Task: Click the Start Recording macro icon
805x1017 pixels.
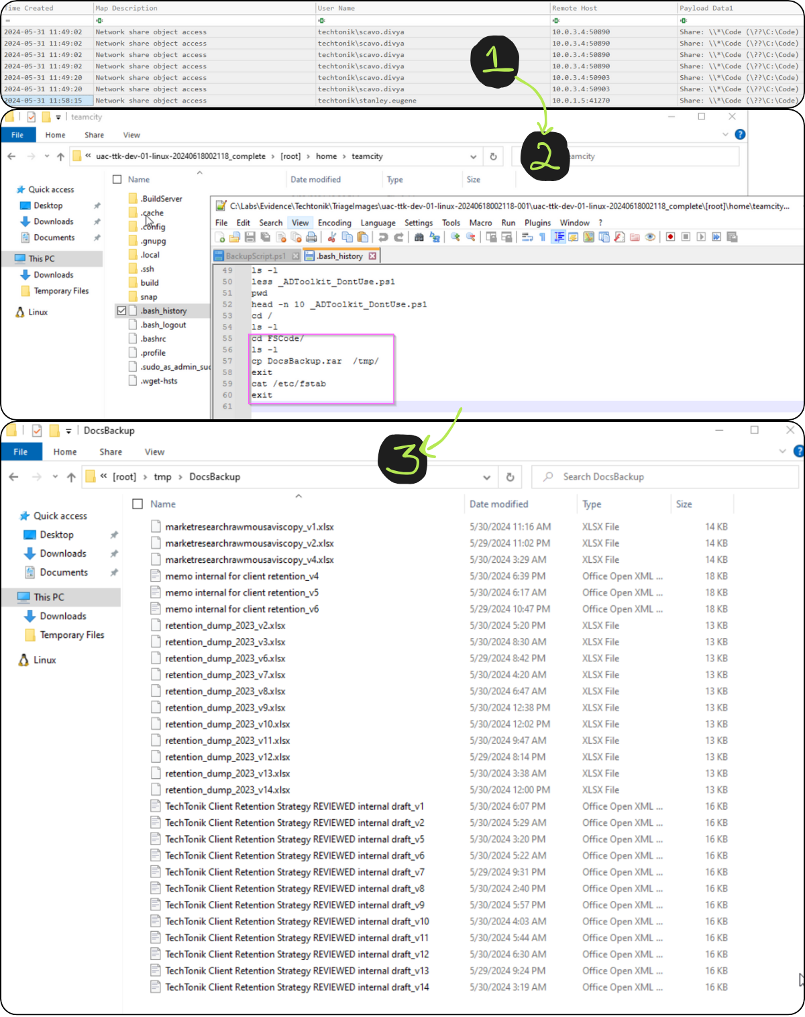Action: pyautogui.click(x=670, y=237)
